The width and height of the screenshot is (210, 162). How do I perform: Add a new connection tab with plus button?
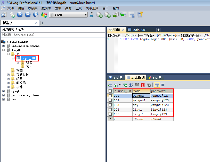42,23
